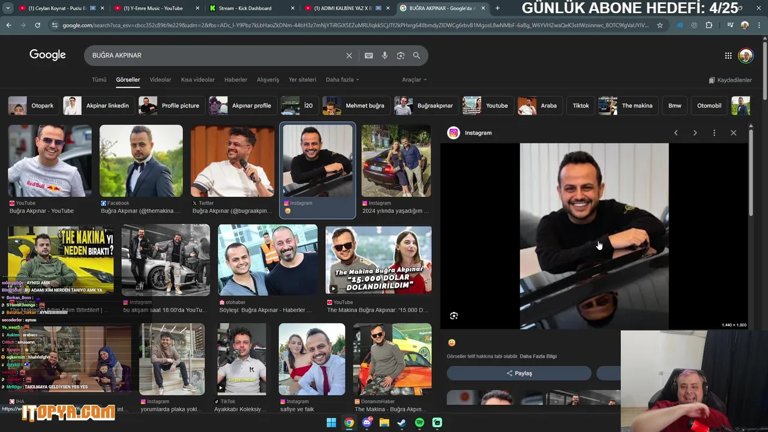Bookmark this page with the star icon
Screen dimensions: 768x432
pyautogui.click(x=660, y=25)
